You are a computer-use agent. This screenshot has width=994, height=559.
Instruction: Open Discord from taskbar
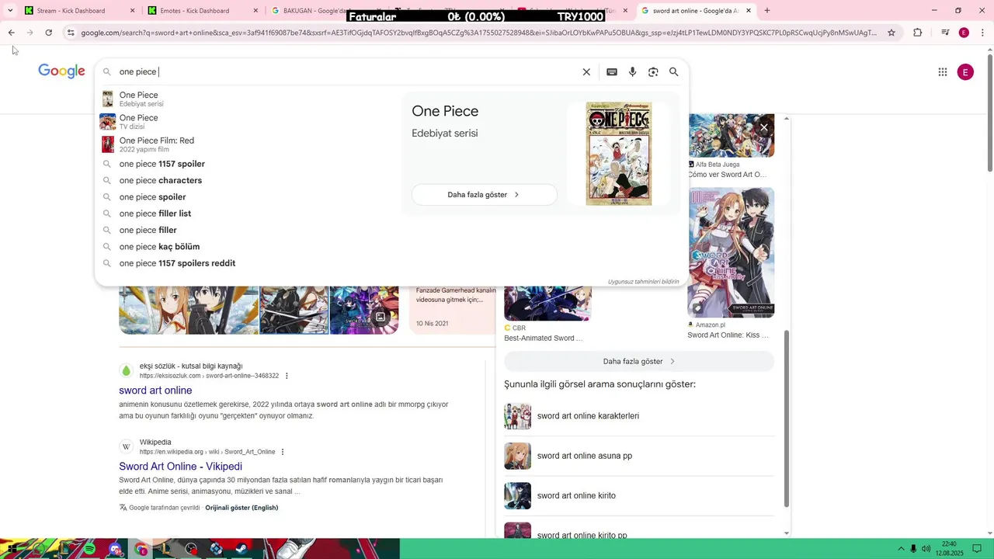tap(115, 549)
